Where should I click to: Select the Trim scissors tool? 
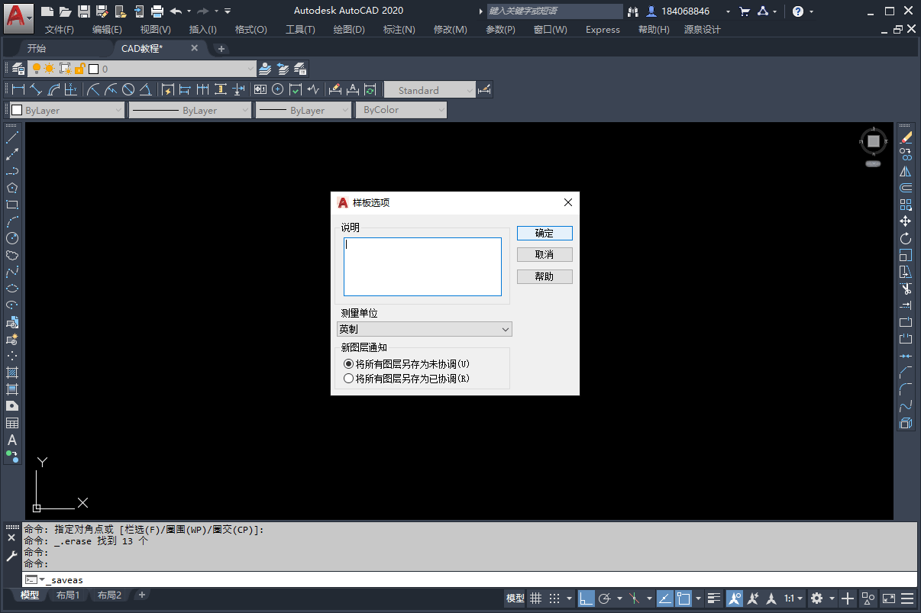pos(906,289)
